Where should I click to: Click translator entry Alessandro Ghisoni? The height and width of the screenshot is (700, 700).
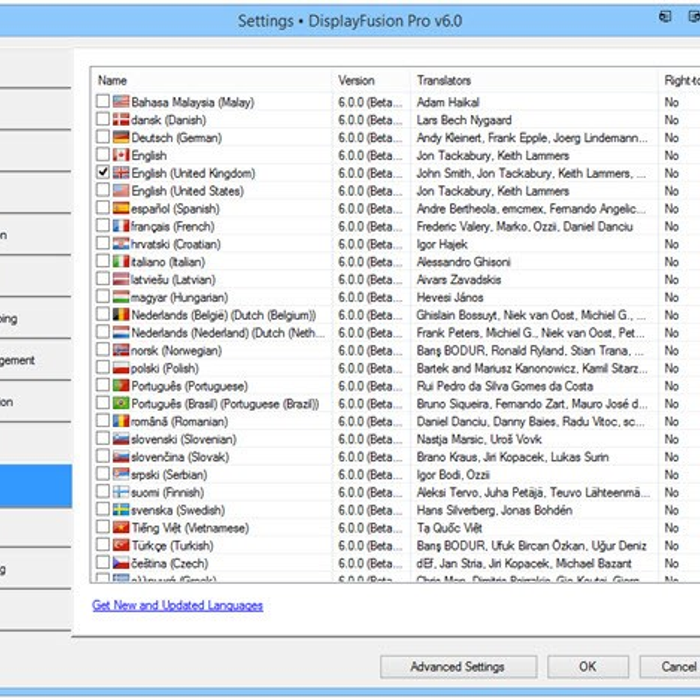click(x=463, y=262)
